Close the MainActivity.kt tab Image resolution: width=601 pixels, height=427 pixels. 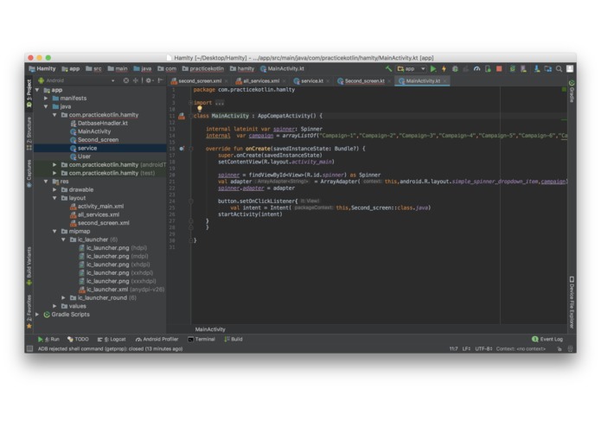pos(445,81)
